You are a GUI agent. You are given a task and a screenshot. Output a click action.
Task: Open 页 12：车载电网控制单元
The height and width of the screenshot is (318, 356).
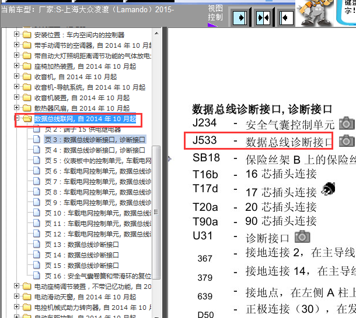(x=98, y=234)
